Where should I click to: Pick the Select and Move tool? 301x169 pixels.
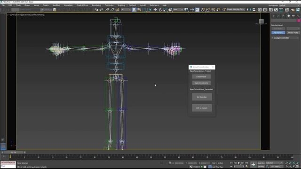click(x=155, y=10)
